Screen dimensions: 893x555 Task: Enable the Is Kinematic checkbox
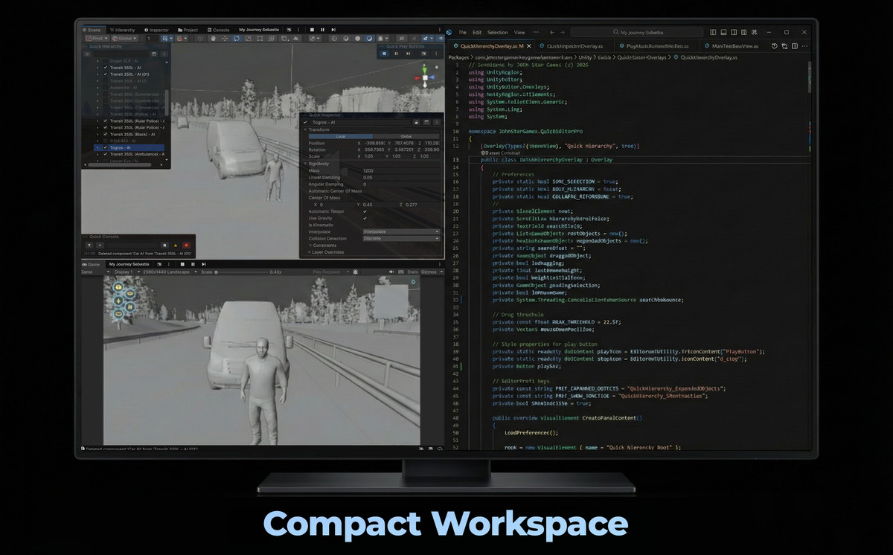pos(365,225)
